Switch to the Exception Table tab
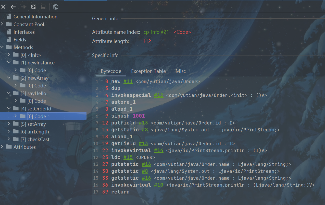325x205 pixels. (x=148, y=71)
